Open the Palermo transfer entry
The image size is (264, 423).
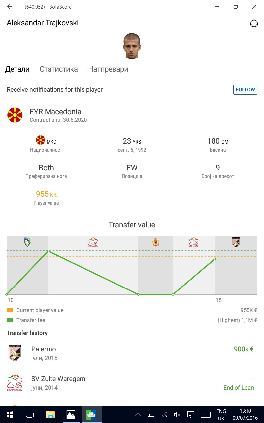132,353
